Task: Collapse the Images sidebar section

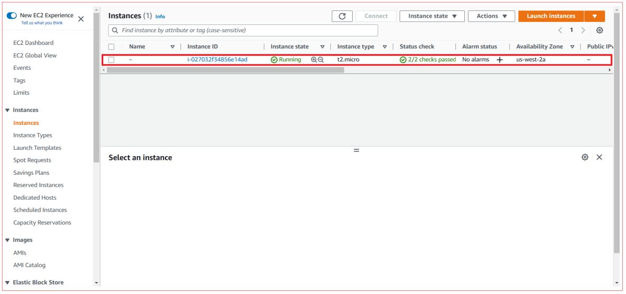Action: pos(7,240)
